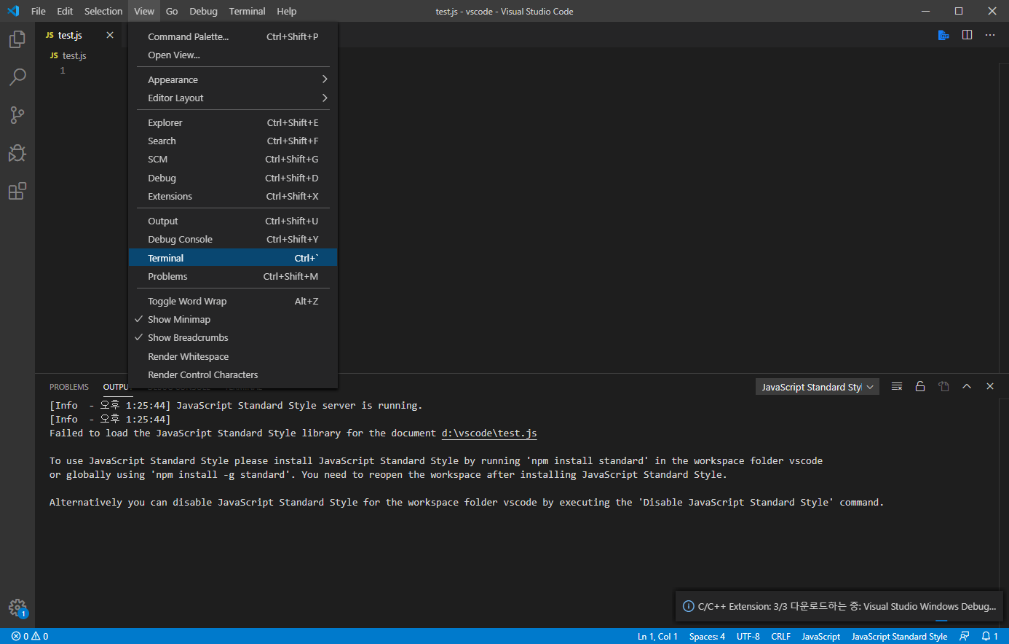1009x644 pixels.
Task: Close the test.js editor tab
Action: point(110,35)
